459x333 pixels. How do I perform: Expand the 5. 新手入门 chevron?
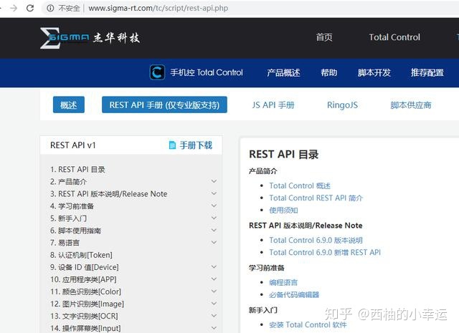[x=214, y=218]
